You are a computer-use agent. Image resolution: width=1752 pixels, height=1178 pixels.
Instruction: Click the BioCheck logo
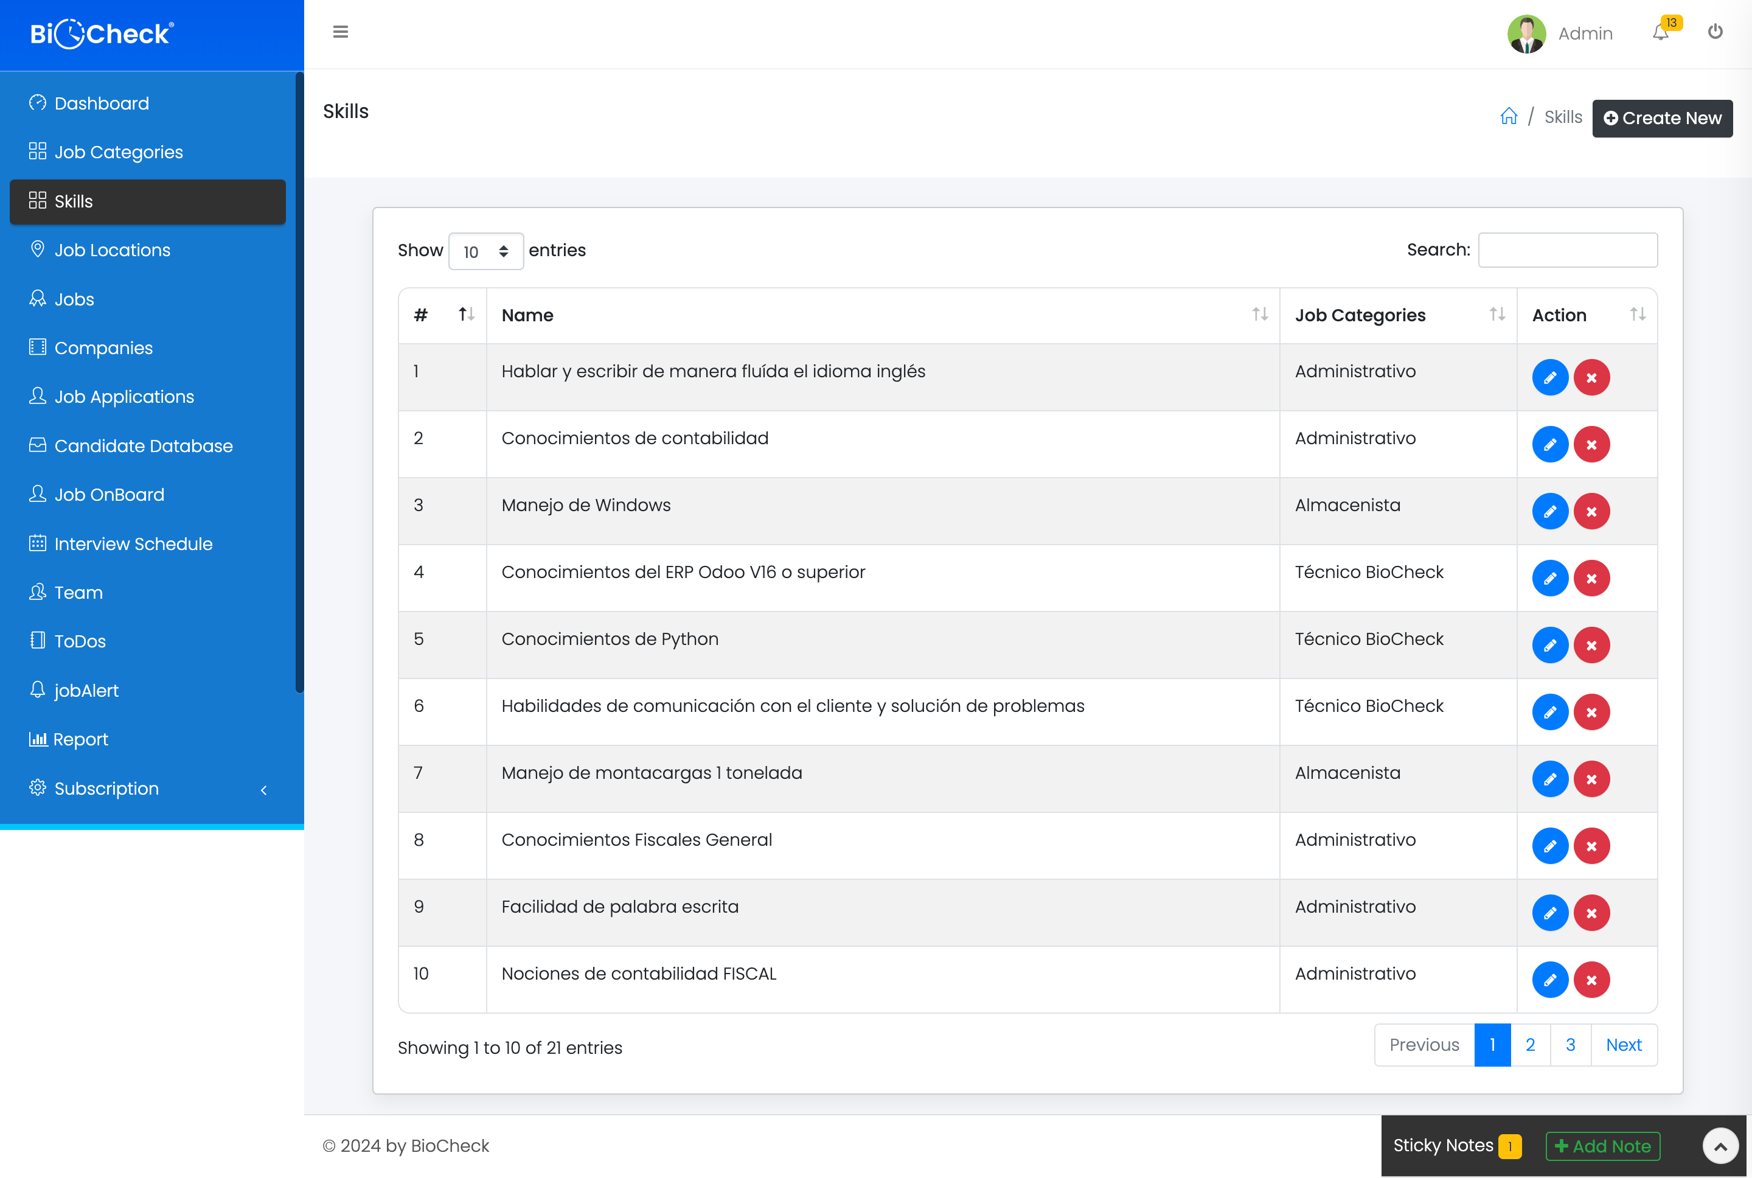pos(102,33)
